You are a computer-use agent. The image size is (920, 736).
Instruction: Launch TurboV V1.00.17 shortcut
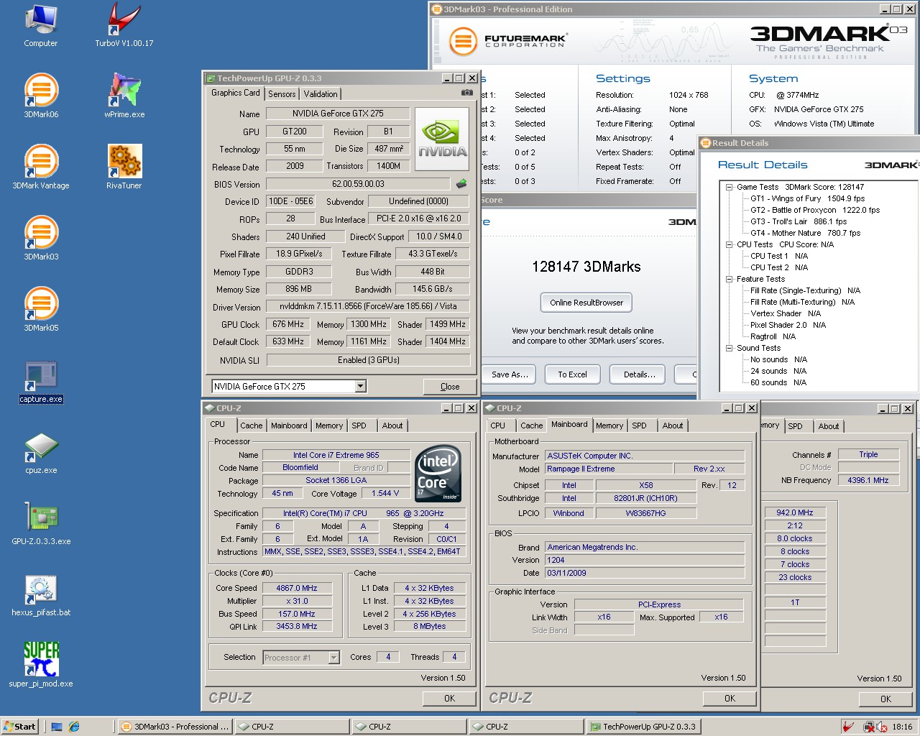tap(124, 26)
